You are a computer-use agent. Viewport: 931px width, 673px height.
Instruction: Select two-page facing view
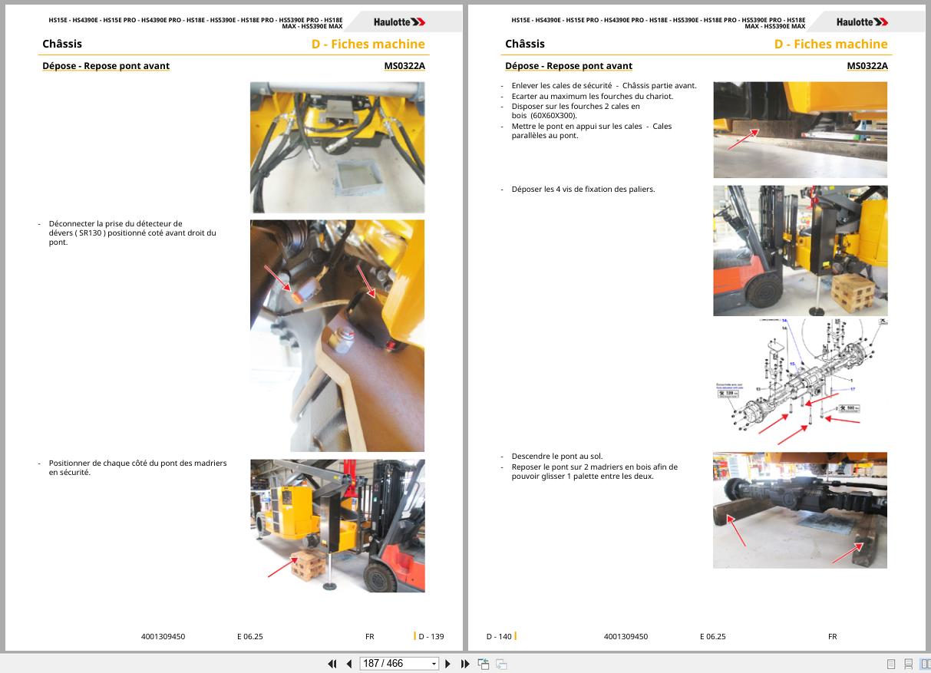pyautogui.click(x=925, y=664)
